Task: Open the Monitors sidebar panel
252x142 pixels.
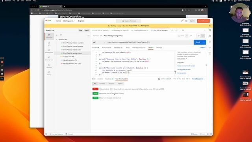Action: [x=49, y=66]
